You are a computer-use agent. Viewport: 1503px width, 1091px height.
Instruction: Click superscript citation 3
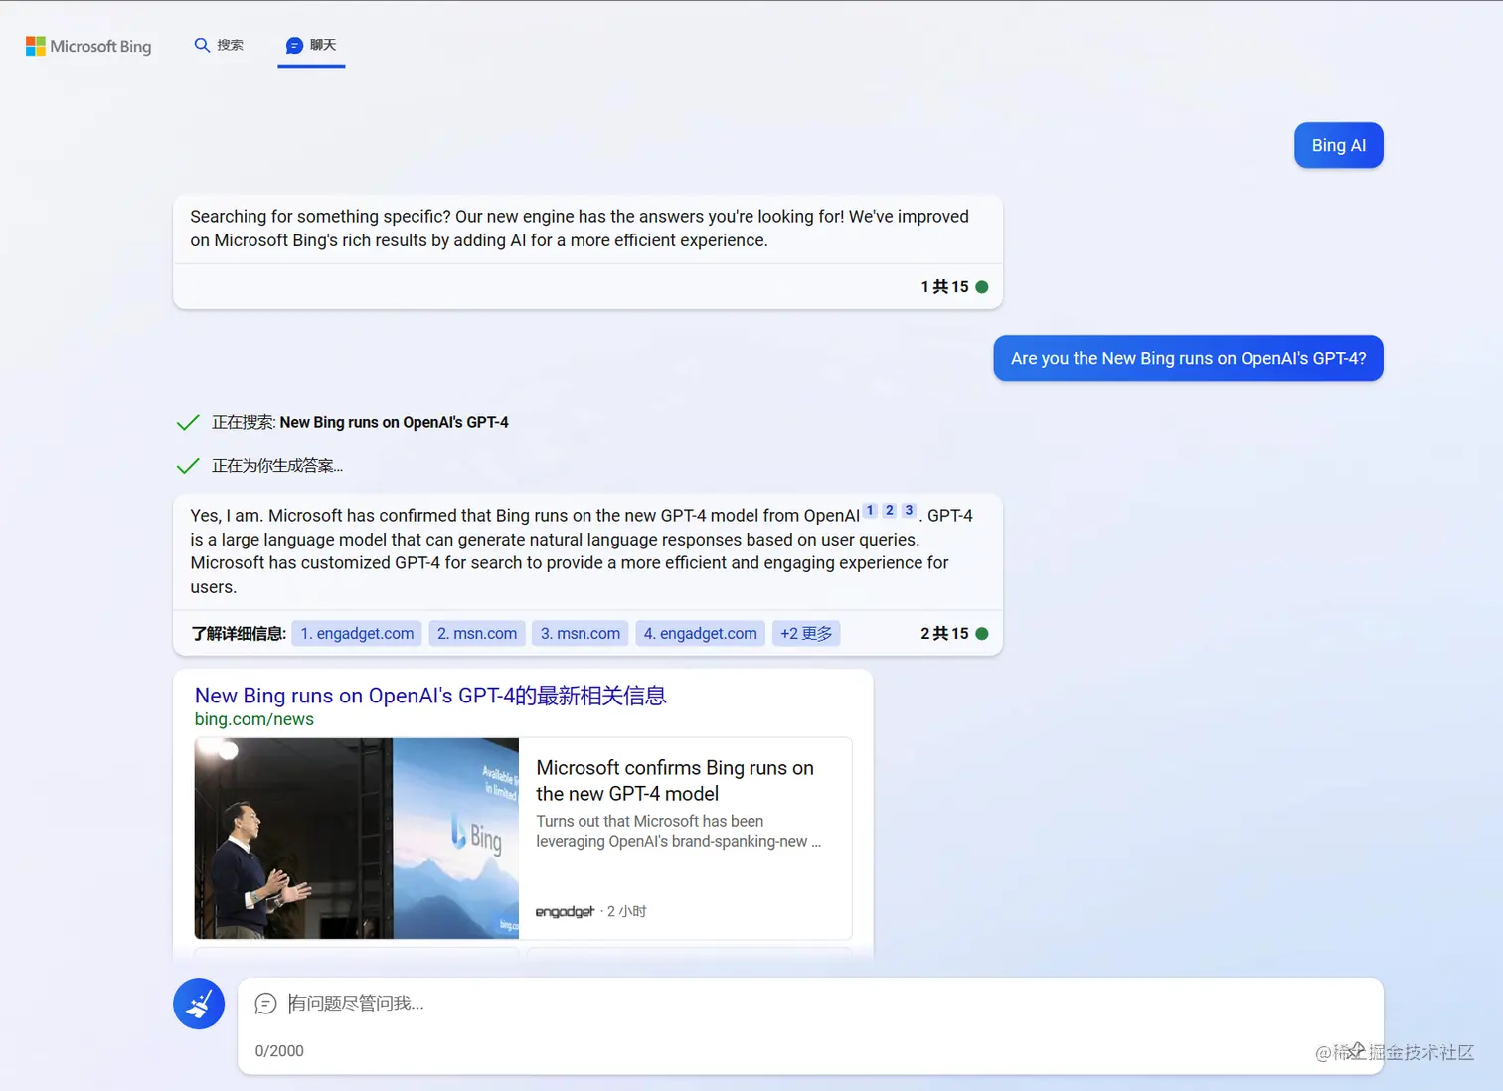909,510
